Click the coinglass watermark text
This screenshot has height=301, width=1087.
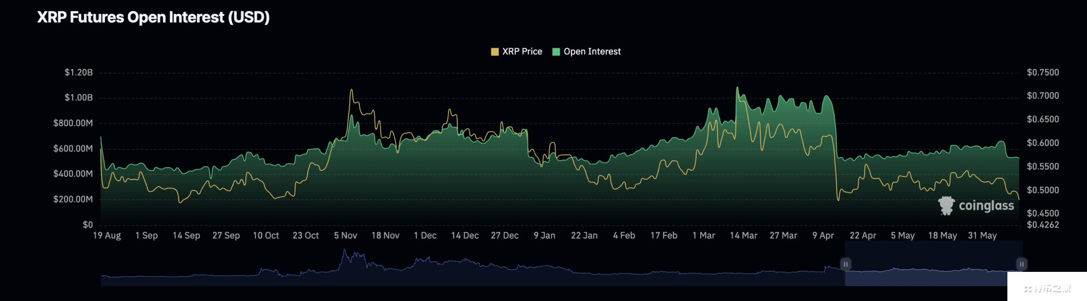tap(986, 206)
